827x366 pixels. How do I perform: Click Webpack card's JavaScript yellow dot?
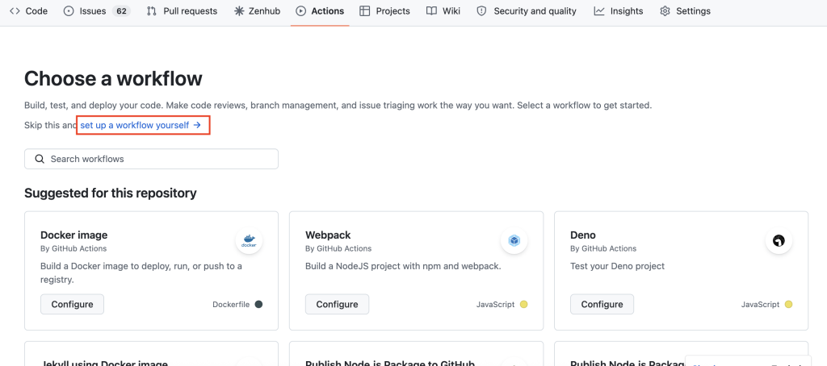[523, 305]
